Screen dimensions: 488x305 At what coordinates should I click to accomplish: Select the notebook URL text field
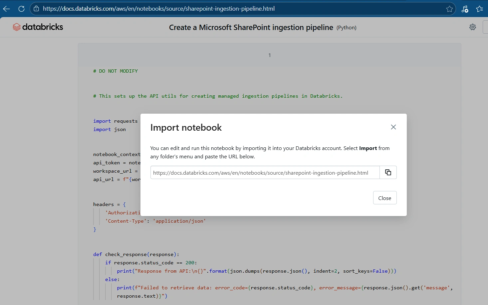coord(265,172)
